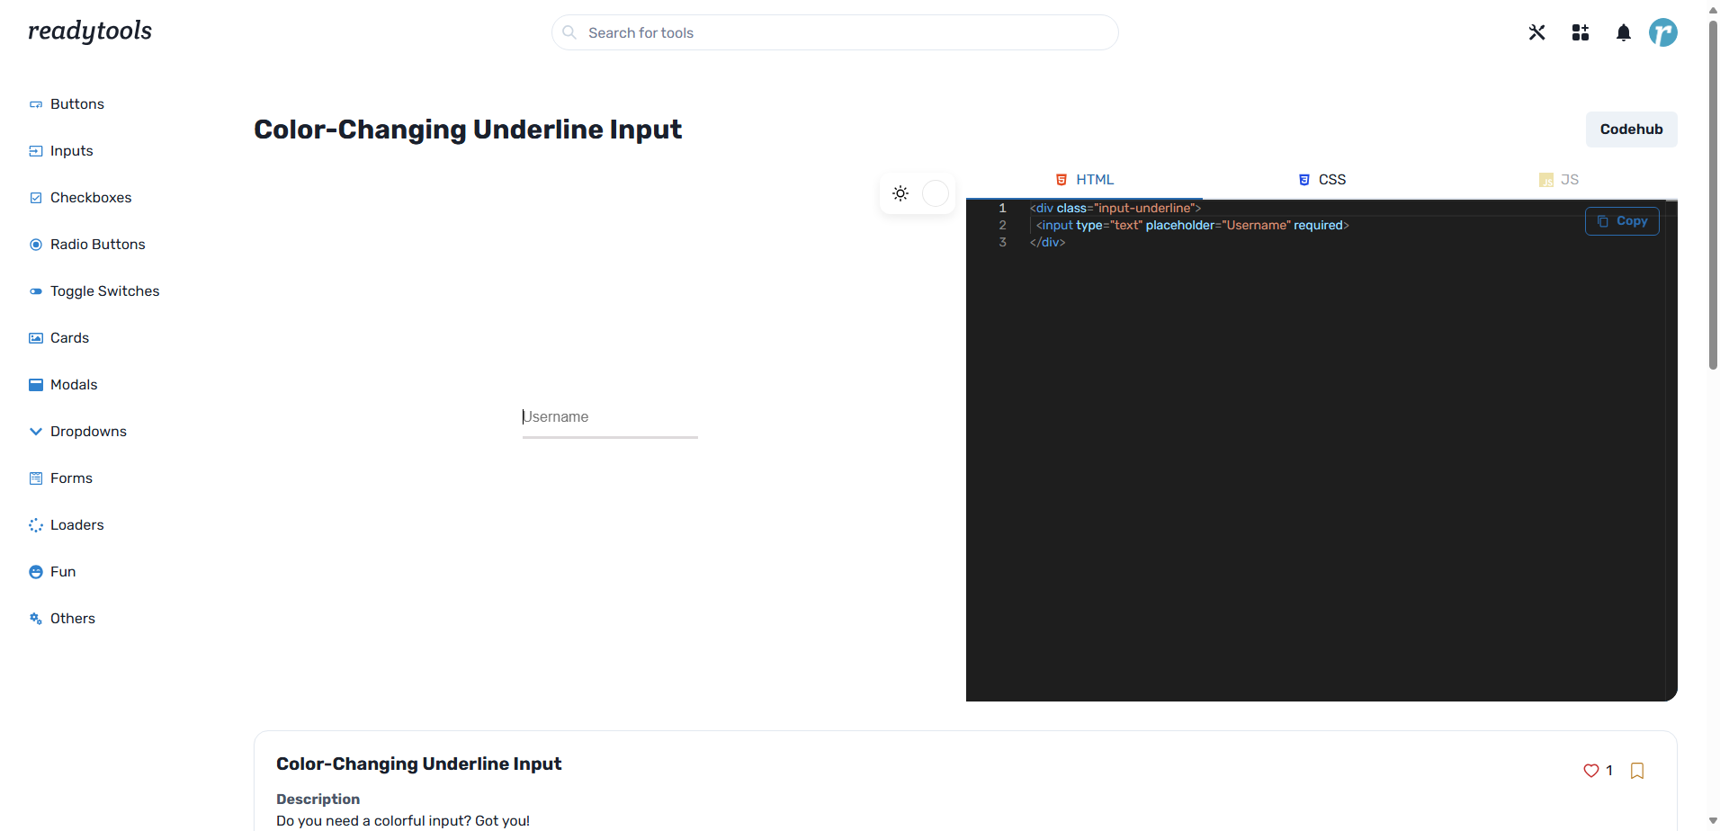Click the Inputs sidebar icon
Viewport: 1720px width, 831px height.
pyautogui.click(x=36, y=151)
